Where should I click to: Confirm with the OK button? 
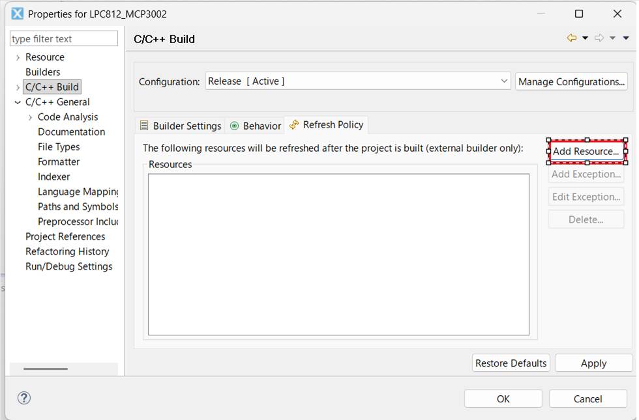(x=503, y=399)
